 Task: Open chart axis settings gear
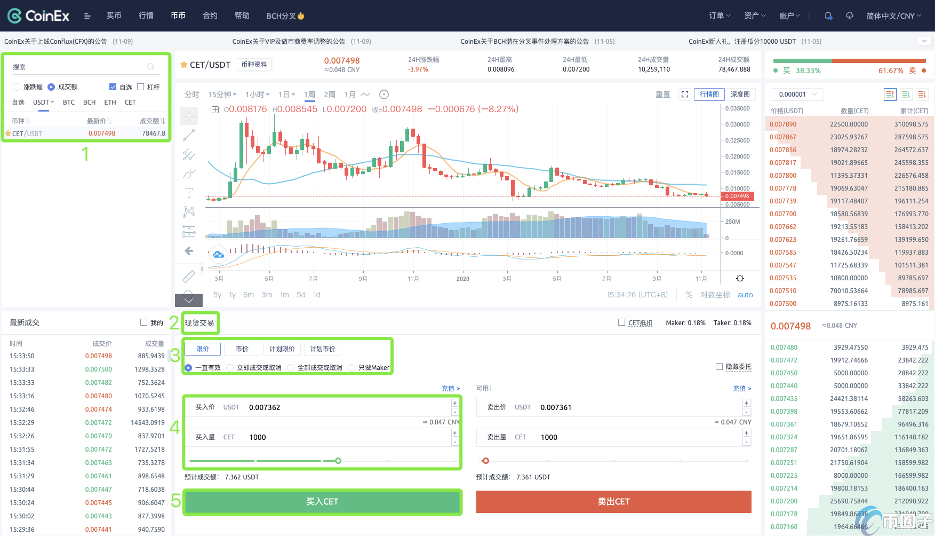click(x=740, y=279)
